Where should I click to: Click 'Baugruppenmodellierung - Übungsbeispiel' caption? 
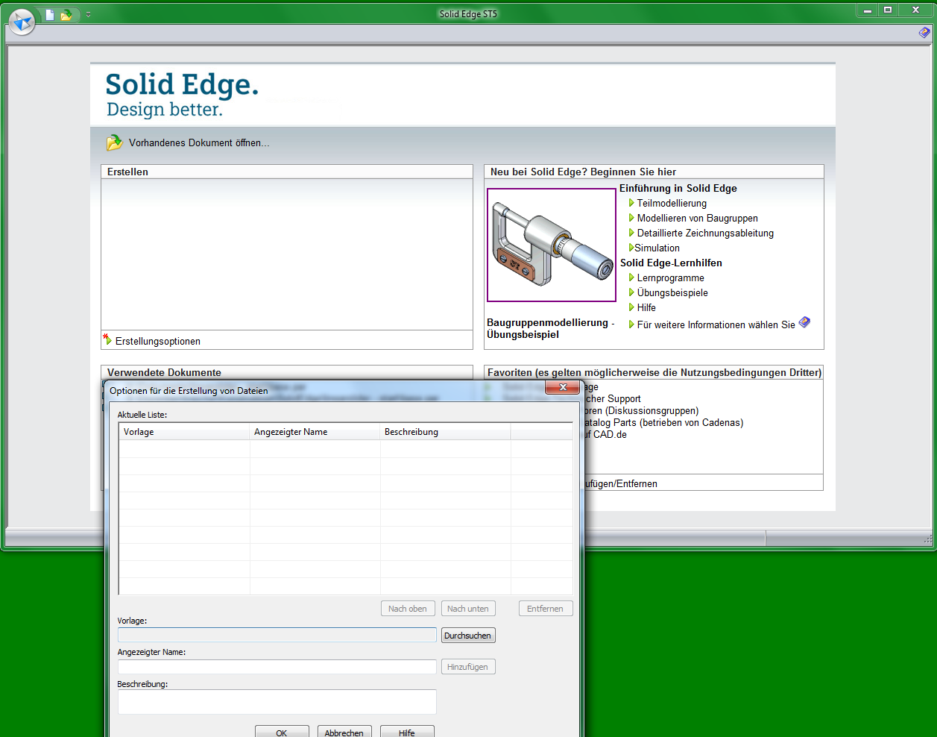[551, 328]
